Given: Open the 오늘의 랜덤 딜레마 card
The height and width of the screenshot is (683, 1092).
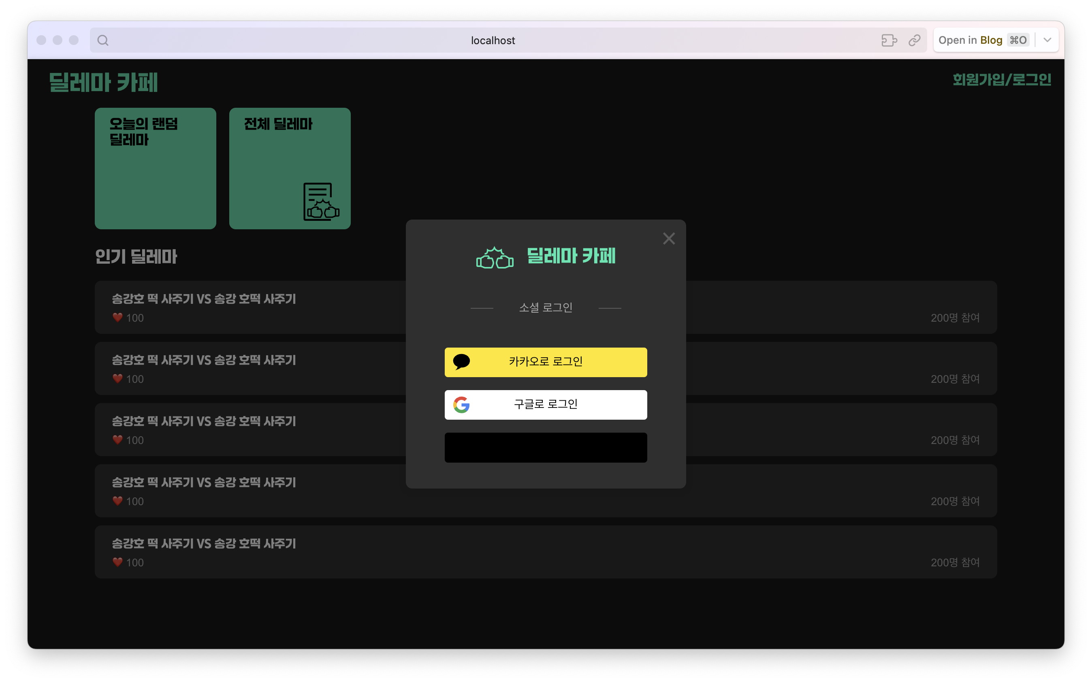Looking at the screenshot, I should [x=156, y=169].
